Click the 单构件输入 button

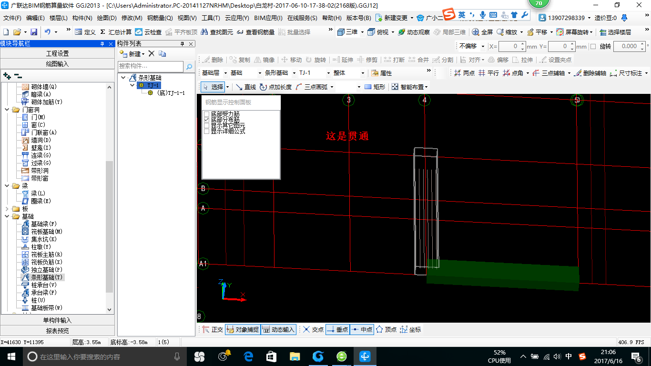57,320
